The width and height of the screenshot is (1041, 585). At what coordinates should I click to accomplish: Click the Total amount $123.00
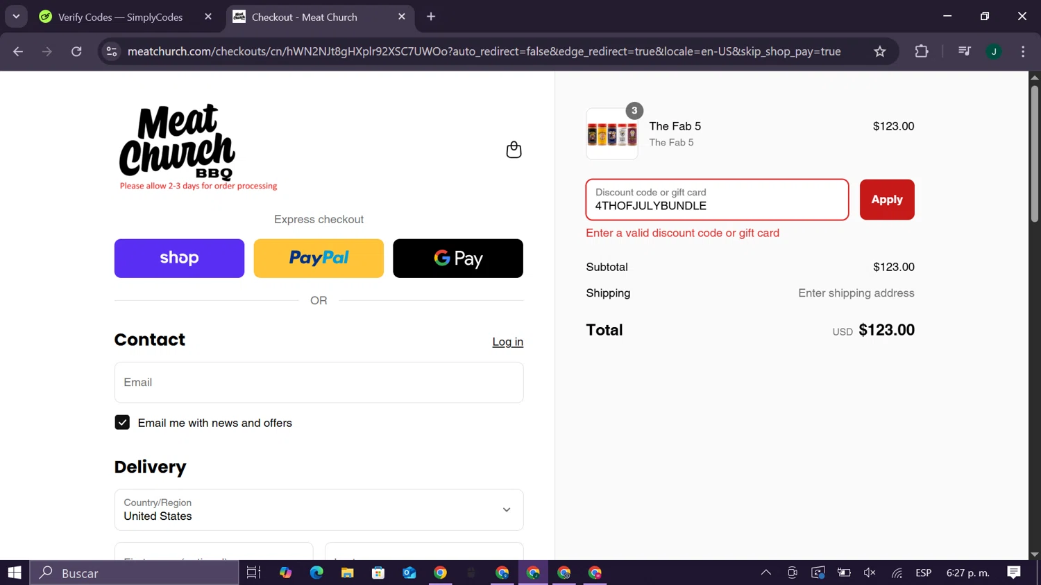coord(886,330)
